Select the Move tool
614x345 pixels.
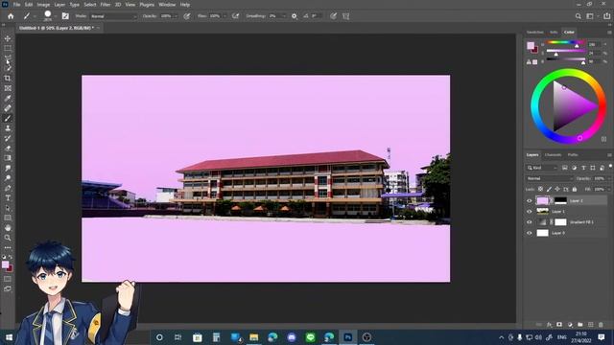(8, 38)
